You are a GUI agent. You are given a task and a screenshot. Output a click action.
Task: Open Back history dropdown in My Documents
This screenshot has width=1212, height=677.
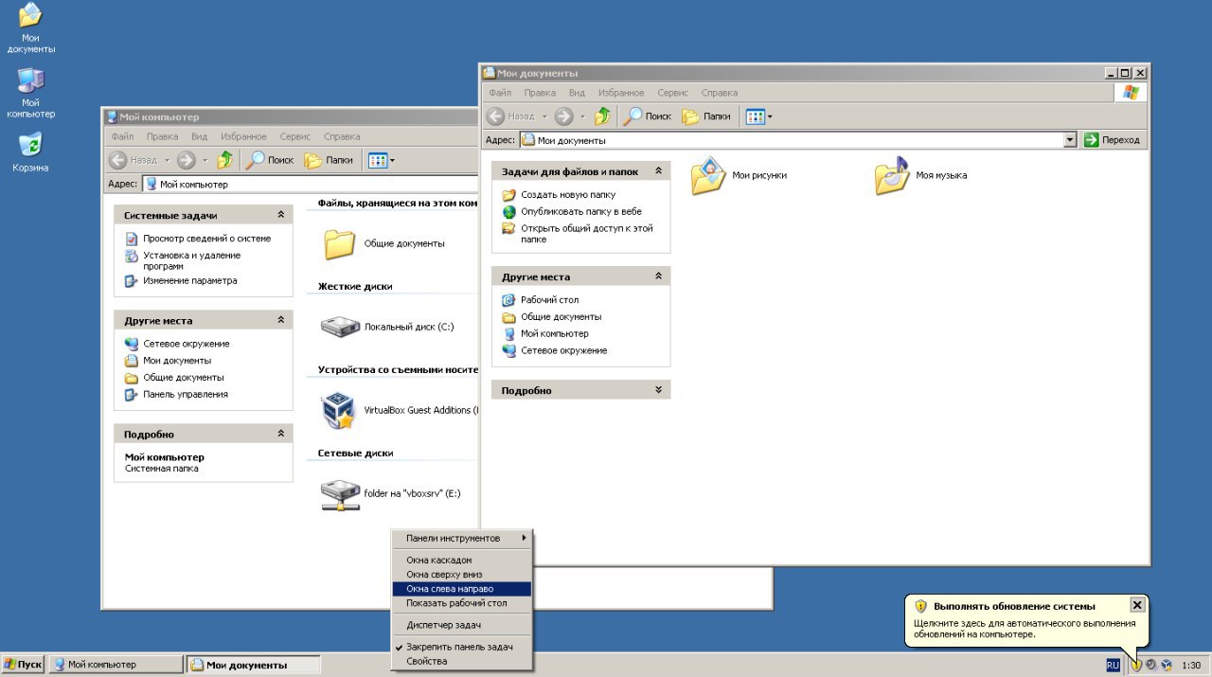[x=544, y=116]
